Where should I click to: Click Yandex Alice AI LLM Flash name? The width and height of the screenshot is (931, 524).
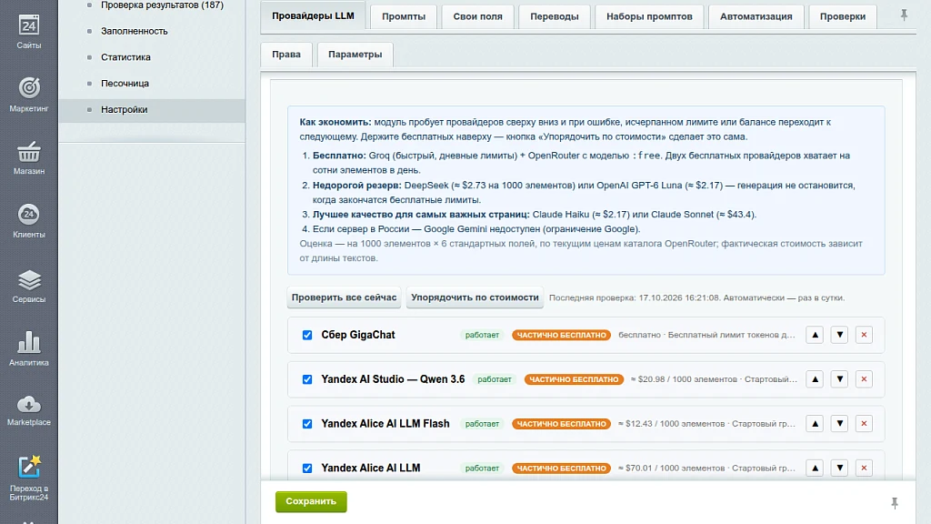coord(385,424)
